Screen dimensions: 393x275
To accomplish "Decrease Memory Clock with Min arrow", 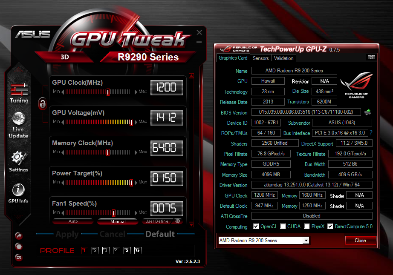I will pos(63,152).
